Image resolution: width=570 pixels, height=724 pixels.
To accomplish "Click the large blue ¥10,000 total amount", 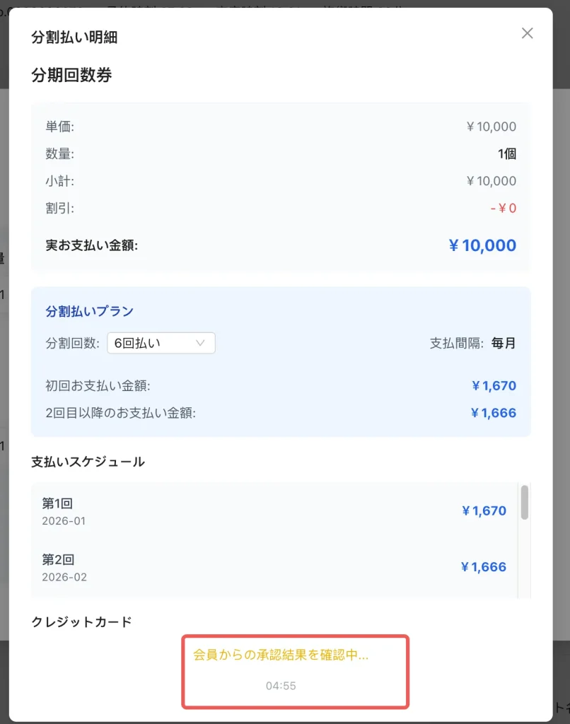I will tap(482, 245).
